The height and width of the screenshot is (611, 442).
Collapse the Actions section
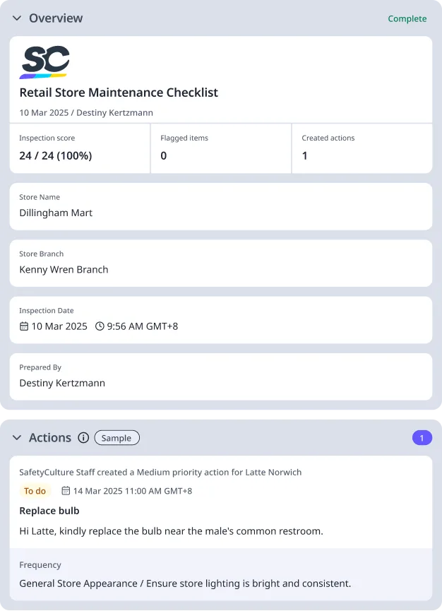pyautogui.click(x=16, y=438)
